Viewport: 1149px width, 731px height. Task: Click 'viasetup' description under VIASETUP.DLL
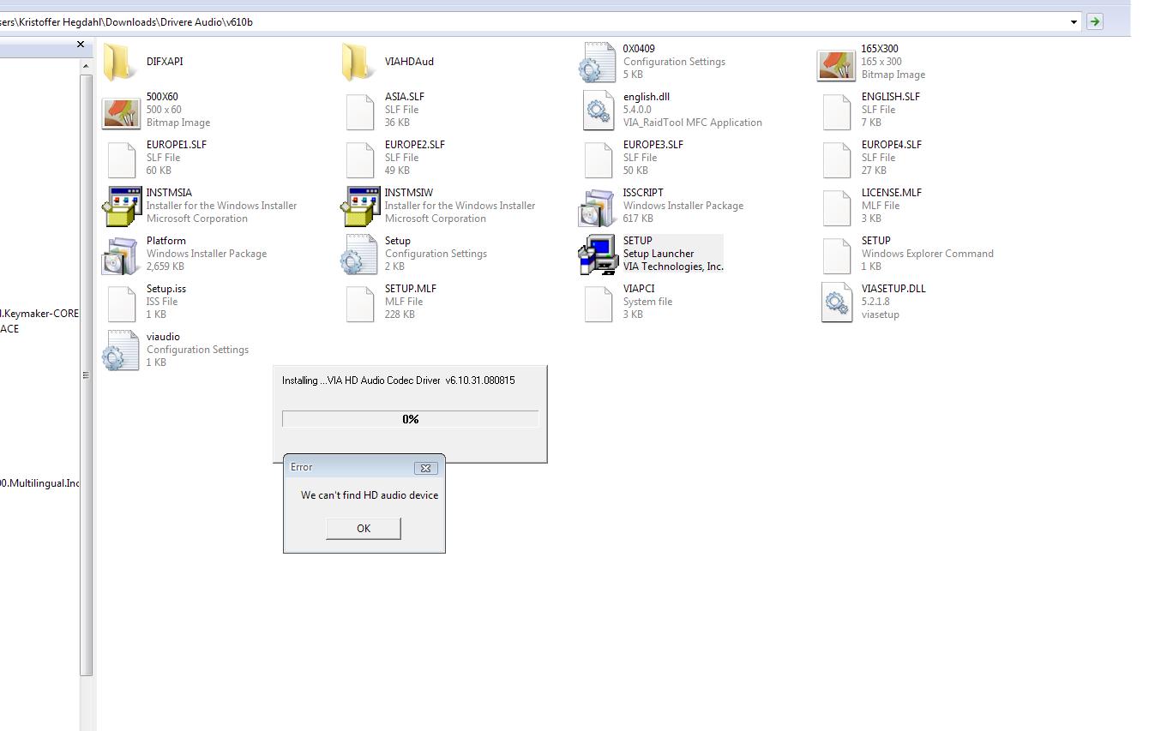(881, 315)
